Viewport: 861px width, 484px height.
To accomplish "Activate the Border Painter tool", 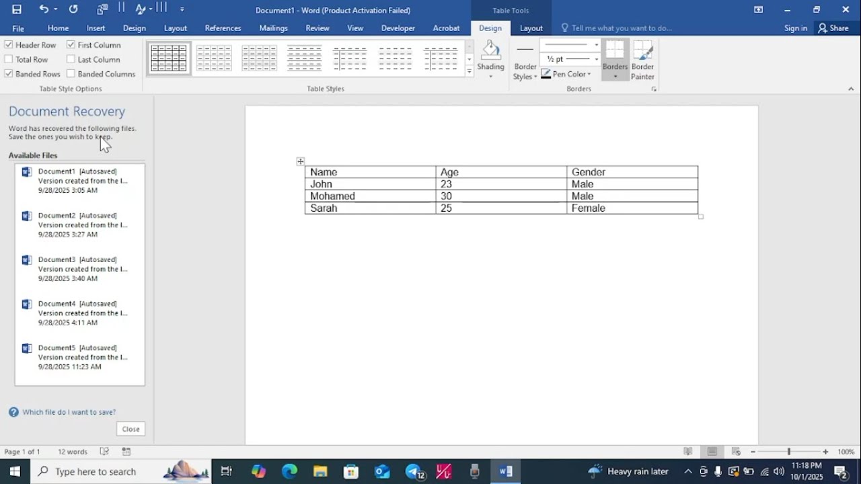I will pyautogui.click(x=642, y=60).
